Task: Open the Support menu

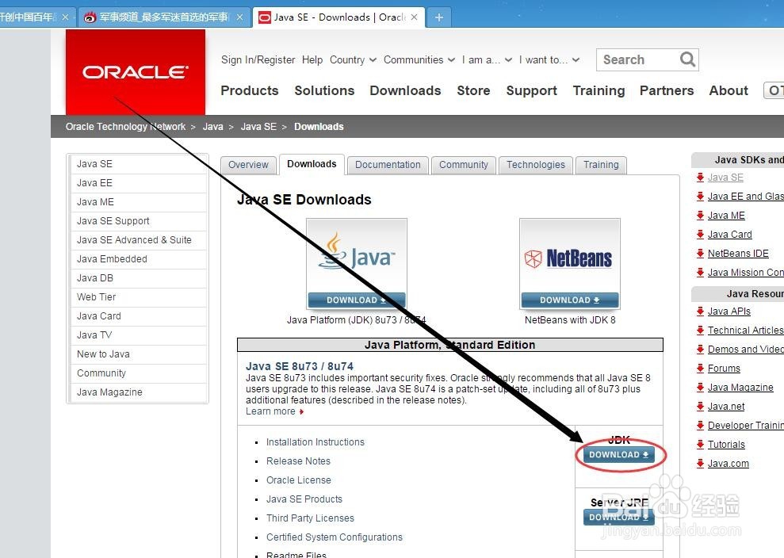Action: pos(531,90)
